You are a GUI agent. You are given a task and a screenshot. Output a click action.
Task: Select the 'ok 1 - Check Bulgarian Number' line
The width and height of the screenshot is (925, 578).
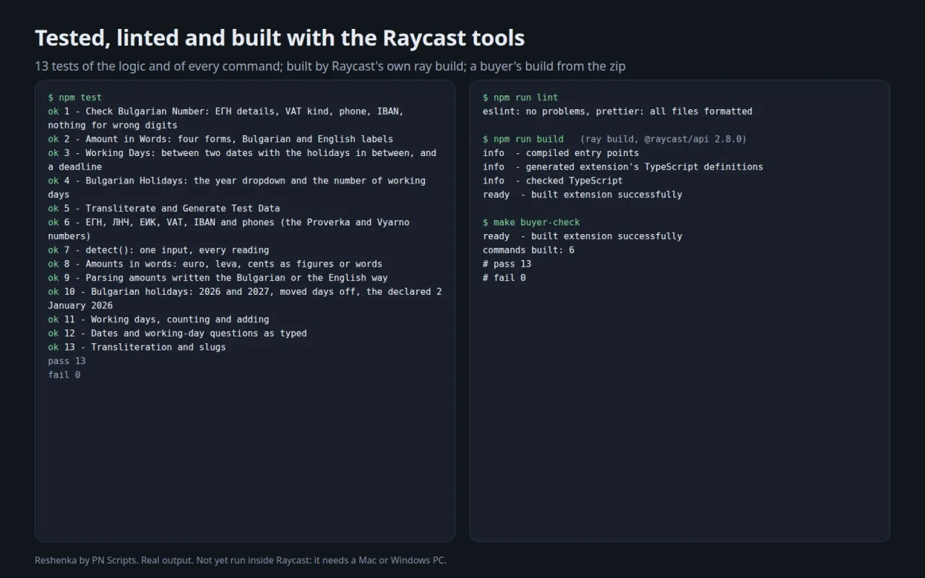coord(226,118)
